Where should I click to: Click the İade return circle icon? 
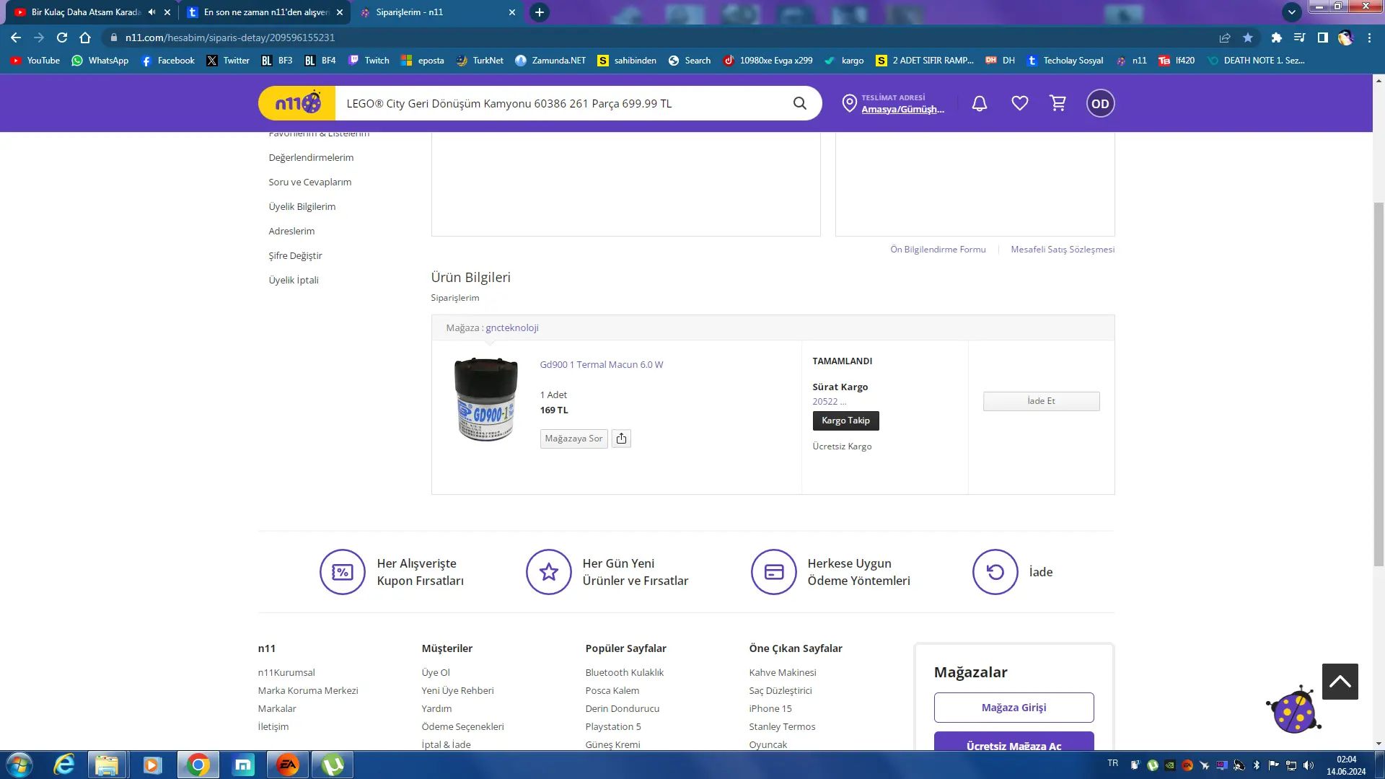[x=995, y=572]
